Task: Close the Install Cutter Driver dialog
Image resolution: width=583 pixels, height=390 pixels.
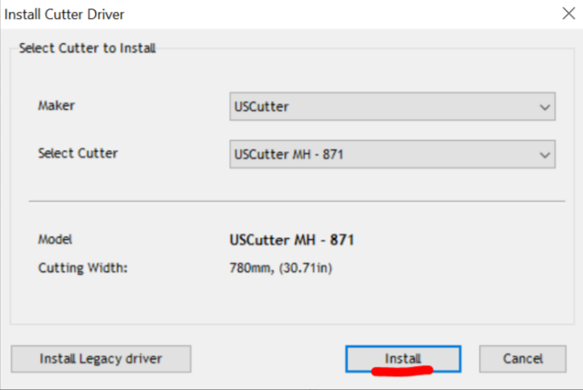Action: (568, 14)
